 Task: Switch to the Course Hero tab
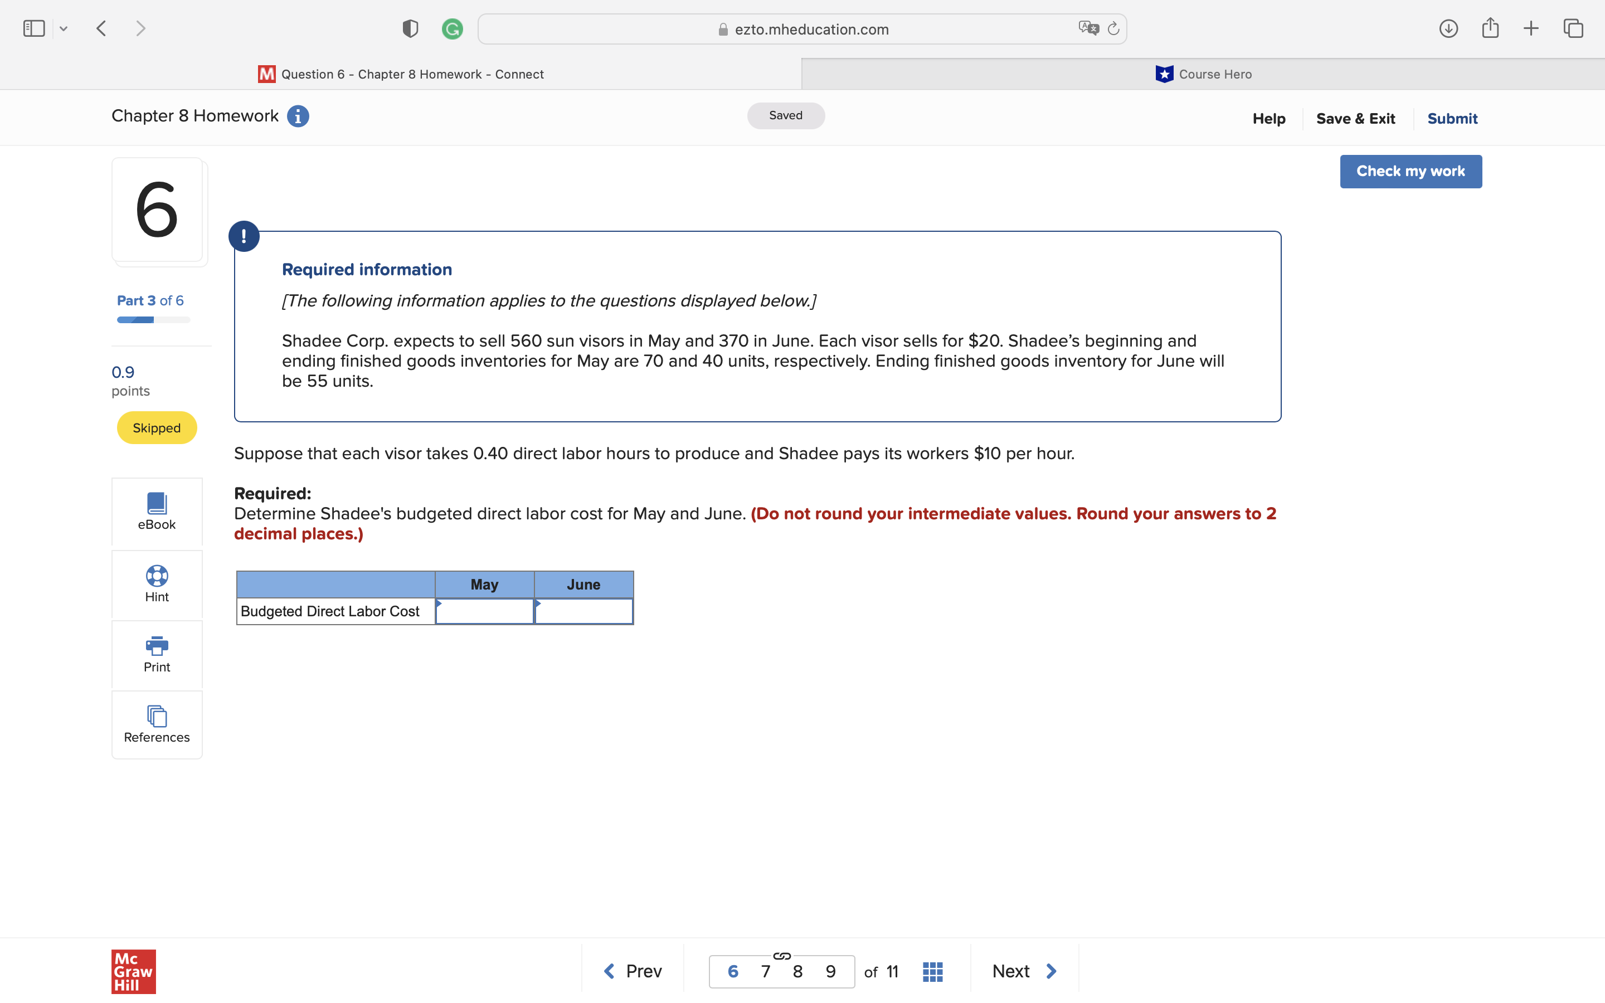coord(1203,74)
